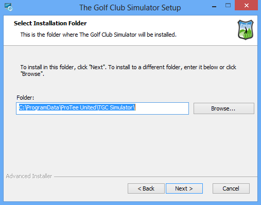The image size is (261, 205).
Task: Click the horizontal separator beside Advanced Installer
Action: (x=155, y=177)
